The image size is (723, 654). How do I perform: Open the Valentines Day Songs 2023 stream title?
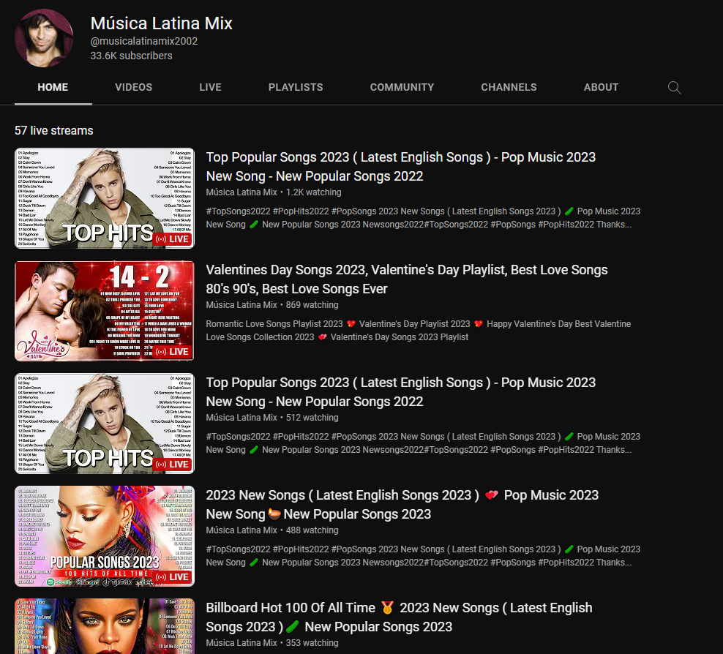point(407,279)
